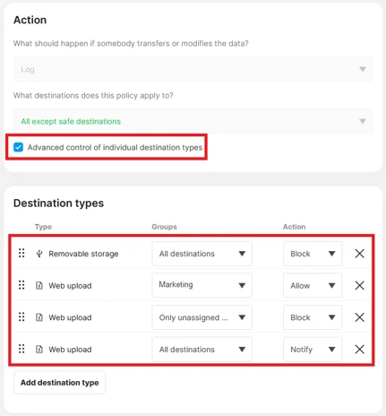The image size is (386, 416).
Task: Open the Notify action dropdown
Action: click(x=313, y=349)
